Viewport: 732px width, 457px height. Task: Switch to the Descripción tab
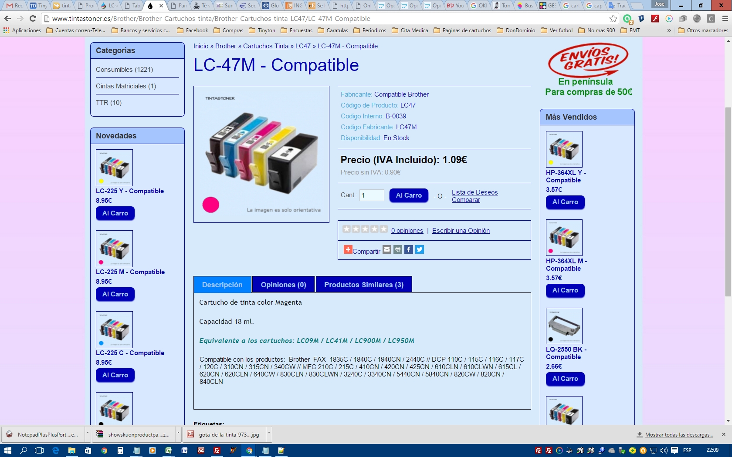click(222, 285)
